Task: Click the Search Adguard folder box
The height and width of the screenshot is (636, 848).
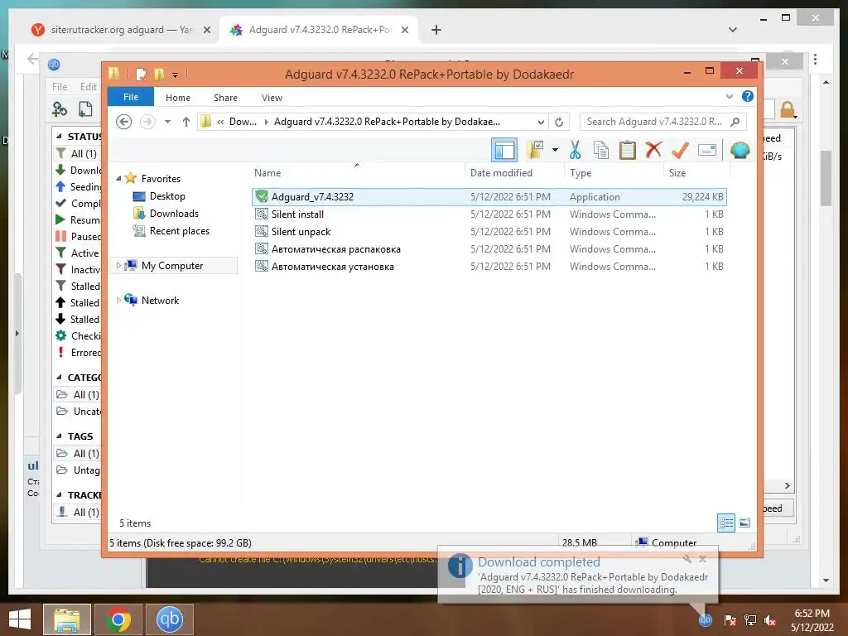Action: point(663,122)
